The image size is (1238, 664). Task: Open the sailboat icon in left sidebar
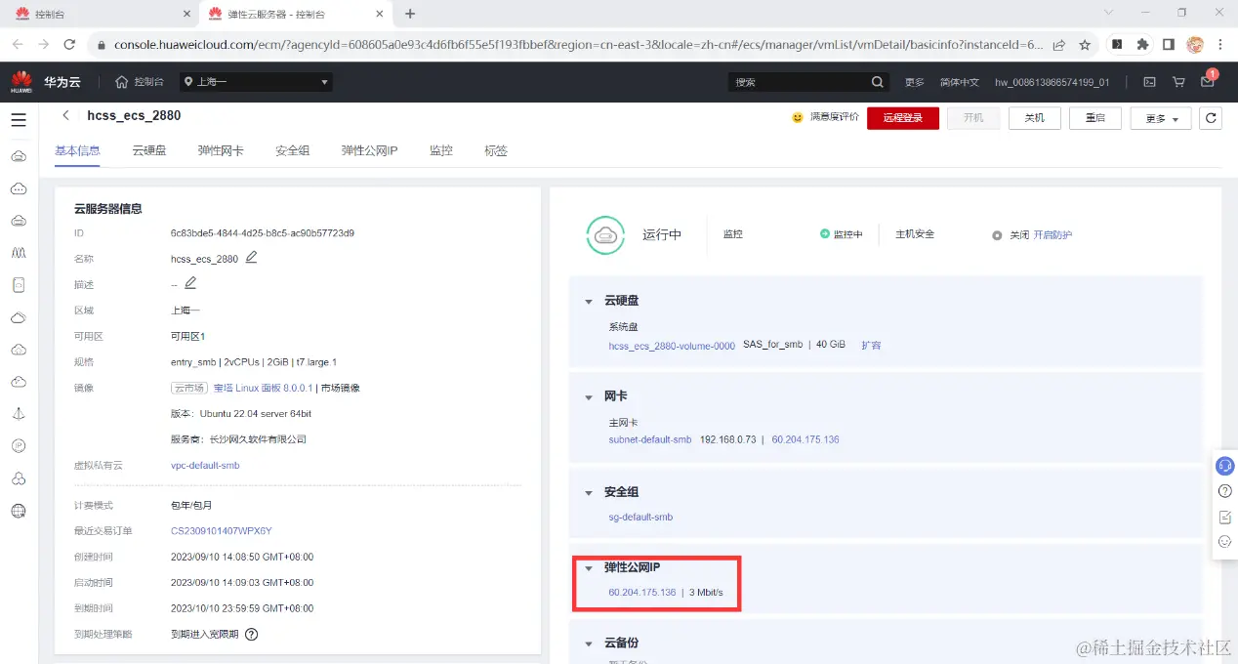point(18,413)
